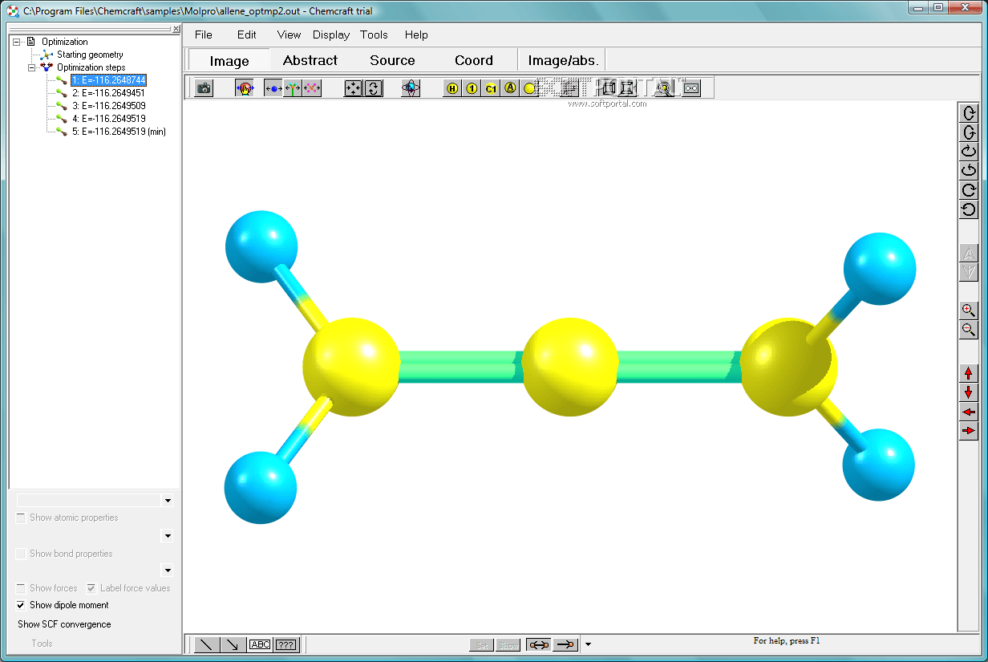Switch to the Coord tab
The image size is (988, 662).
pos(474,60)
